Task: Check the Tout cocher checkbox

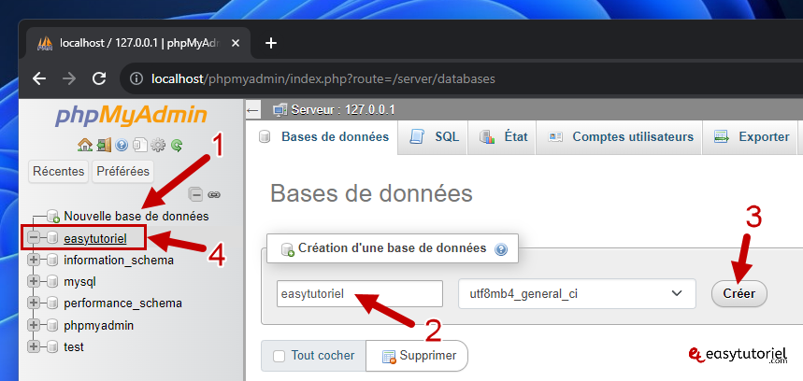Action: pos(279,356)
